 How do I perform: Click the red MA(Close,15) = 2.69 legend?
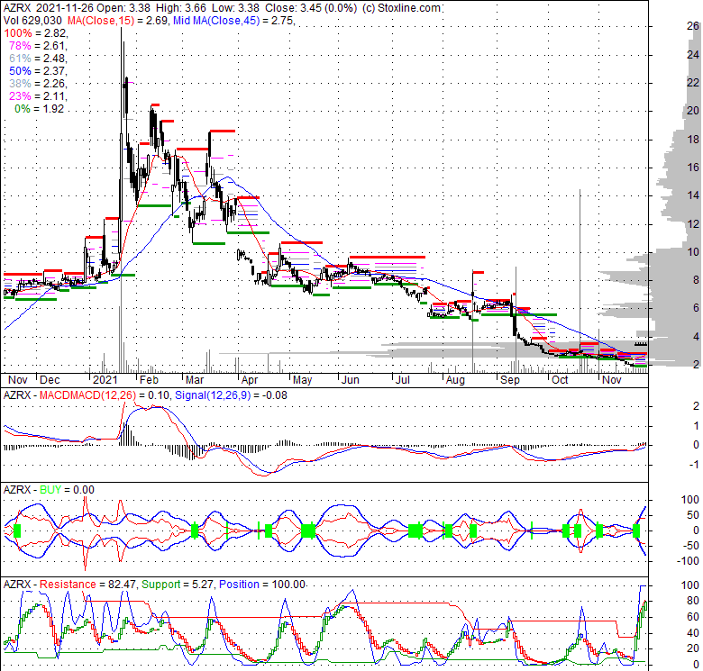pos(118,21)
